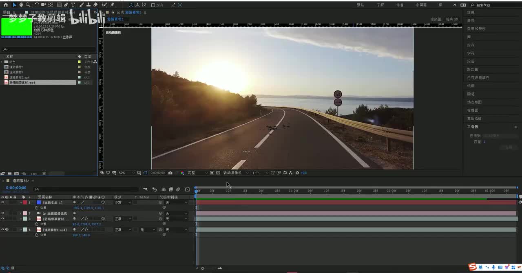Screen dimensions: 522x273
Task: Select the Hand tool
Action: point(21,5)
